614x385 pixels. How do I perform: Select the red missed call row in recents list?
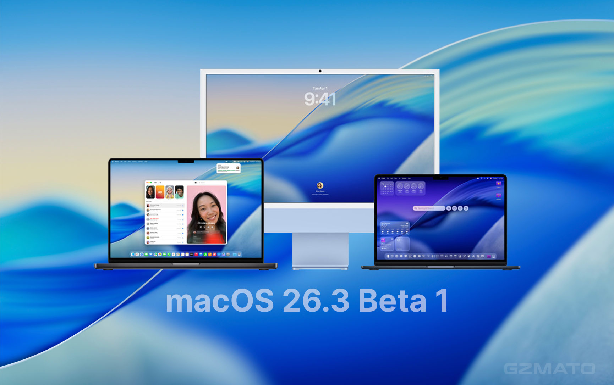pos(165,219)
